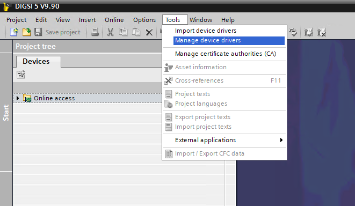Click the Project languages menu icon
The width and height of the screenshot is (355, 206).
(169, 104)
